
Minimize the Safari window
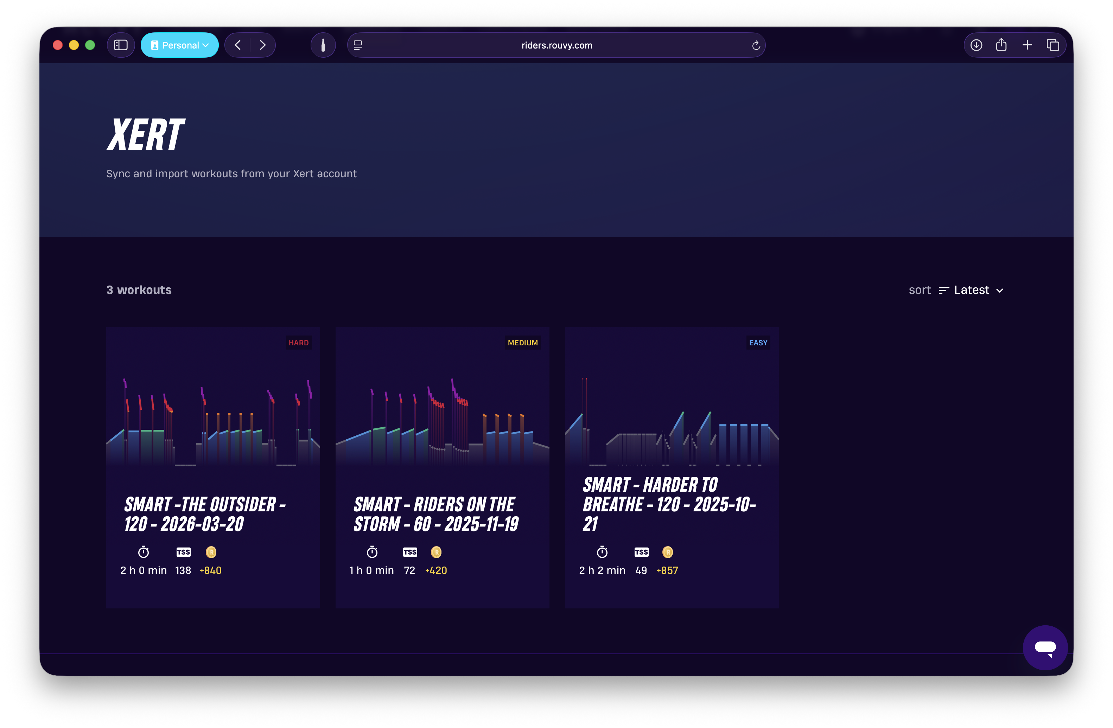coord(74,45)
